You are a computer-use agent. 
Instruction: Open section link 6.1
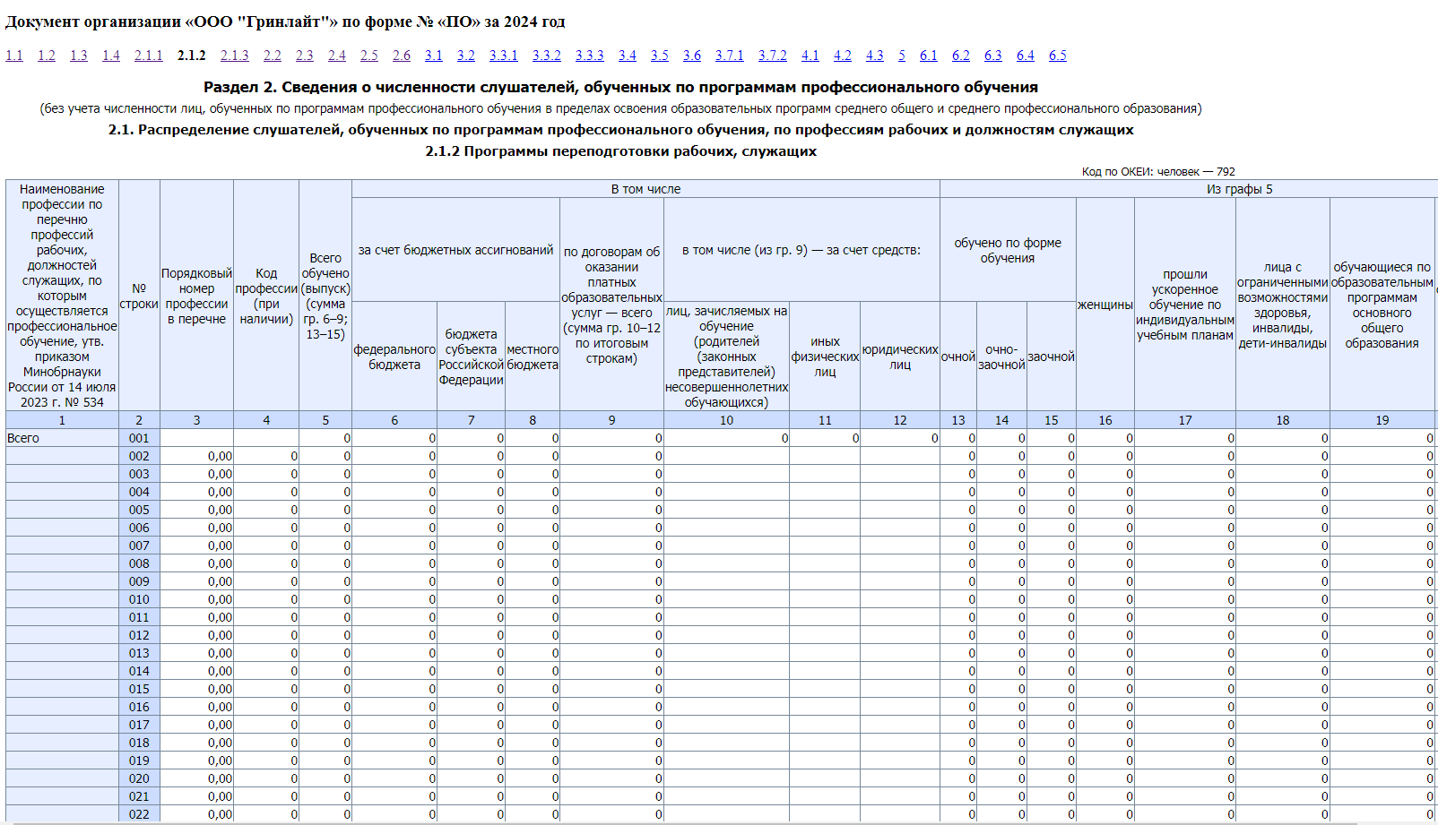pyautogui.click(x=929, y=56)
